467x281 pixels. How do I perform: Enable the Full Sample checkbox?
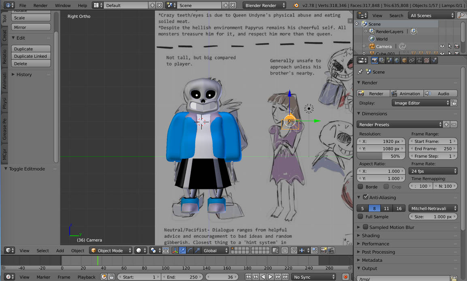[360, 217]
